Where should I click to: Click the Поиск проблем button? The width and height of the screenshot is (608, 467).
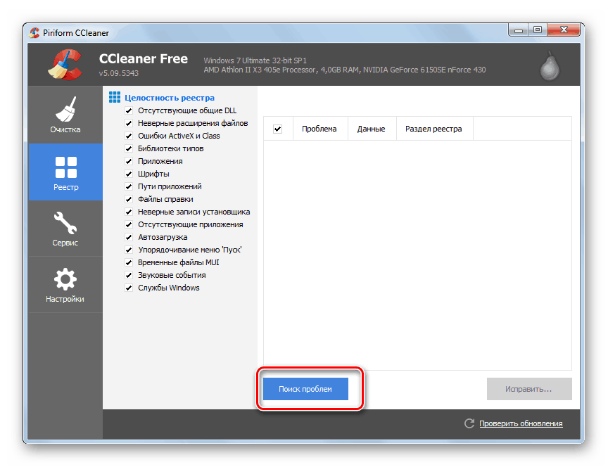[x=305, y=389]
